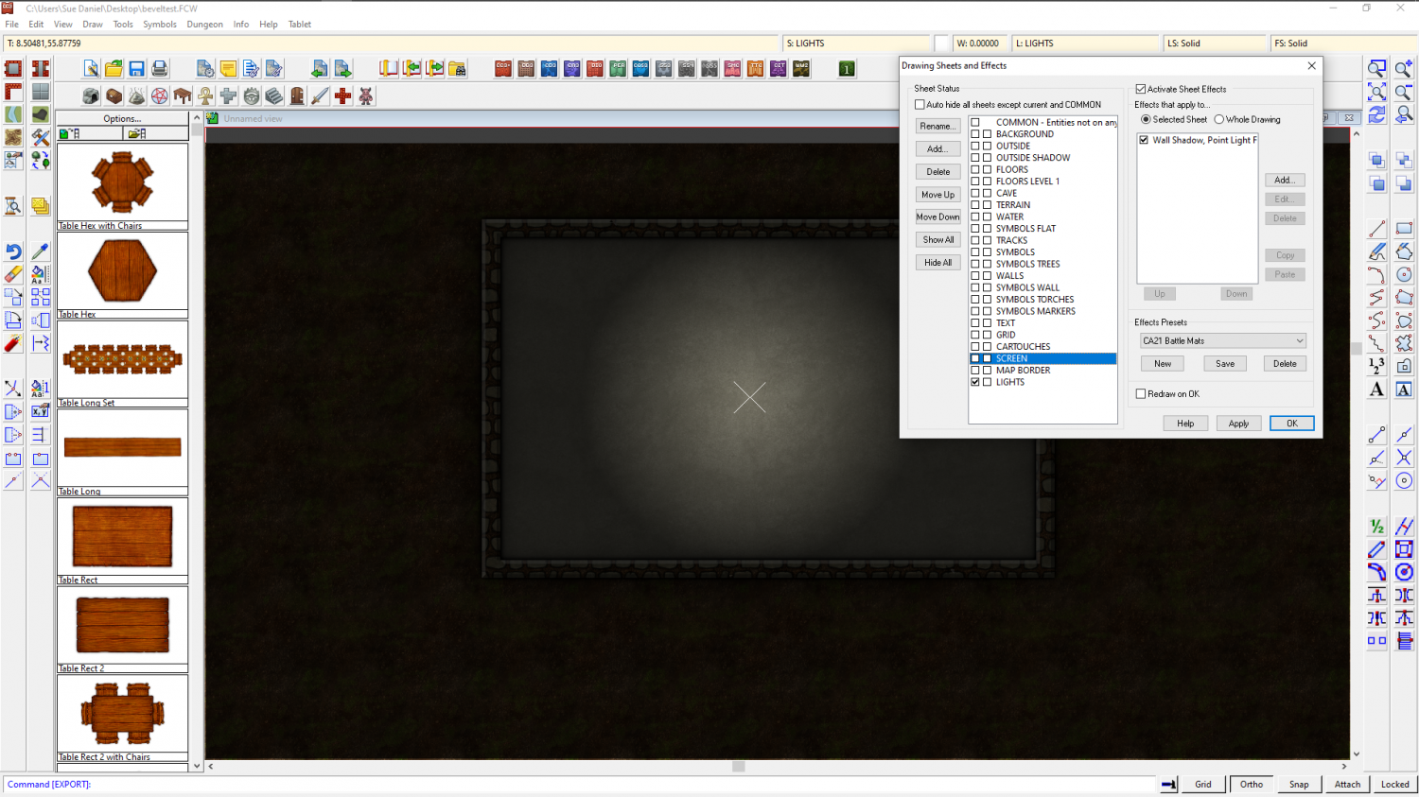Toggle the Ortho status bar button

[1252, 784]
